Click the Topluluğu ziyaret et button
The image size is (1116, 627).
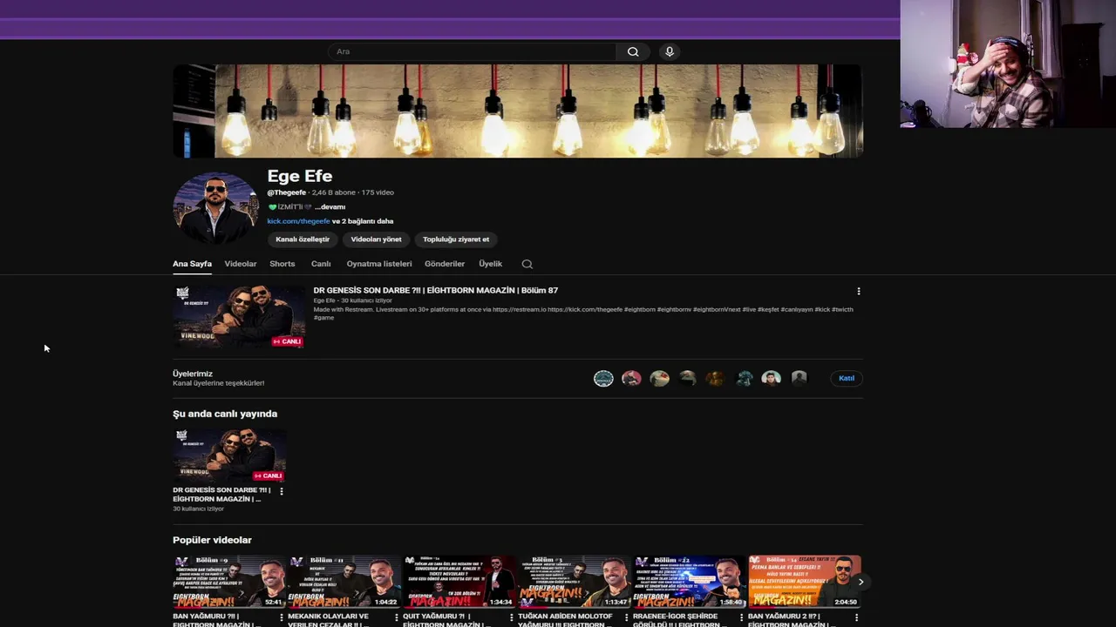(456, 239)
